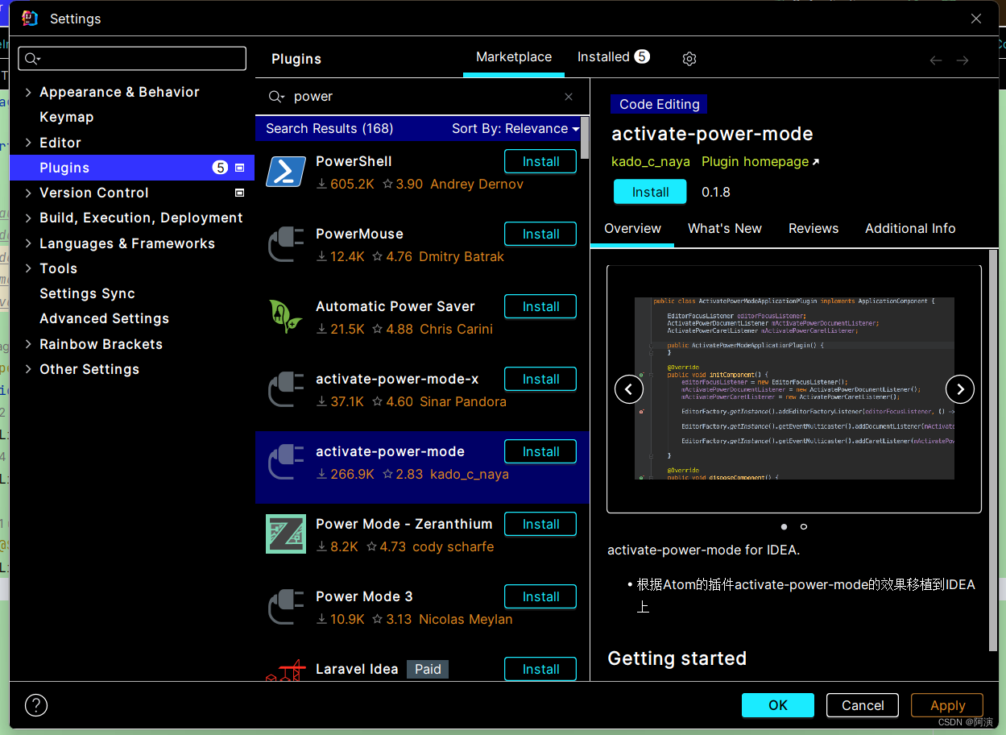Click Install in the plugin details pane
Screen dimensions: 1006x735
(650, 192)
